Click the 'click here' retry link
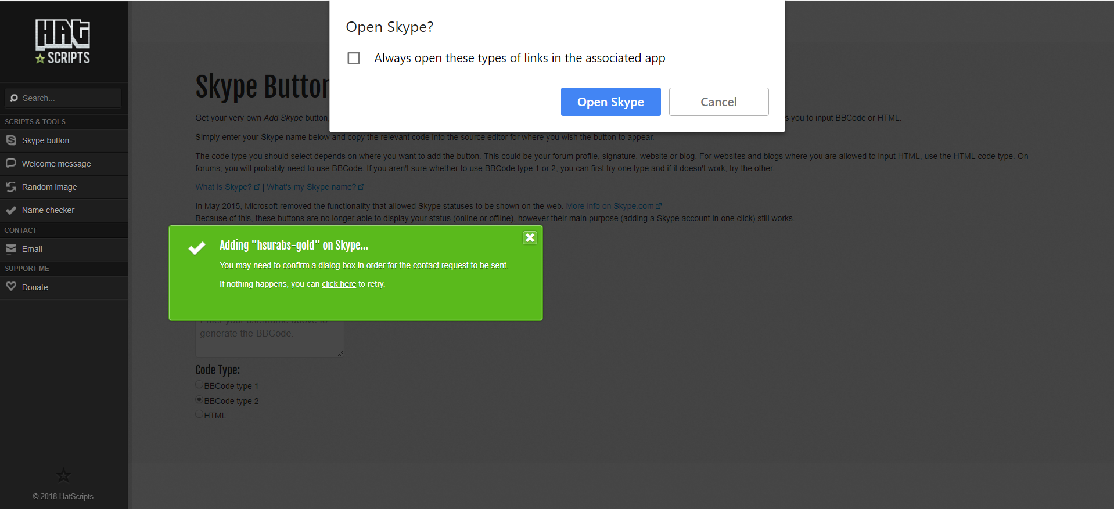Image resolution: width=1114 pixels, height=509 pixels. 339,284
